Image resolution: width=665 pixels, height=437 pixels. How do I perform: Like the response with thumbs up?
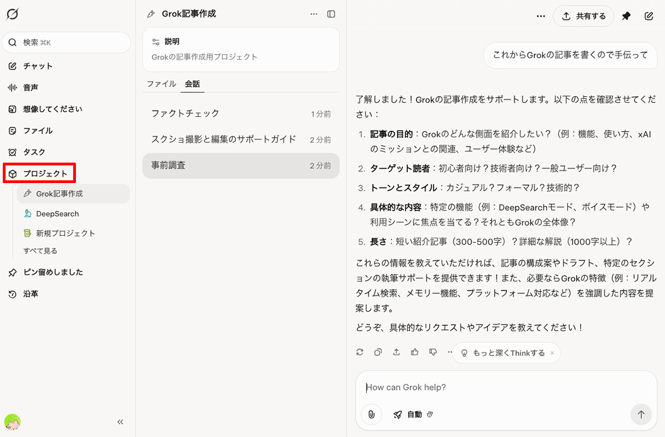[415, 352]
